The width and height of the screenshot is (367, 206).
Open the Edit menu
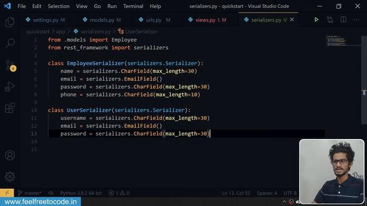(37, 6)
